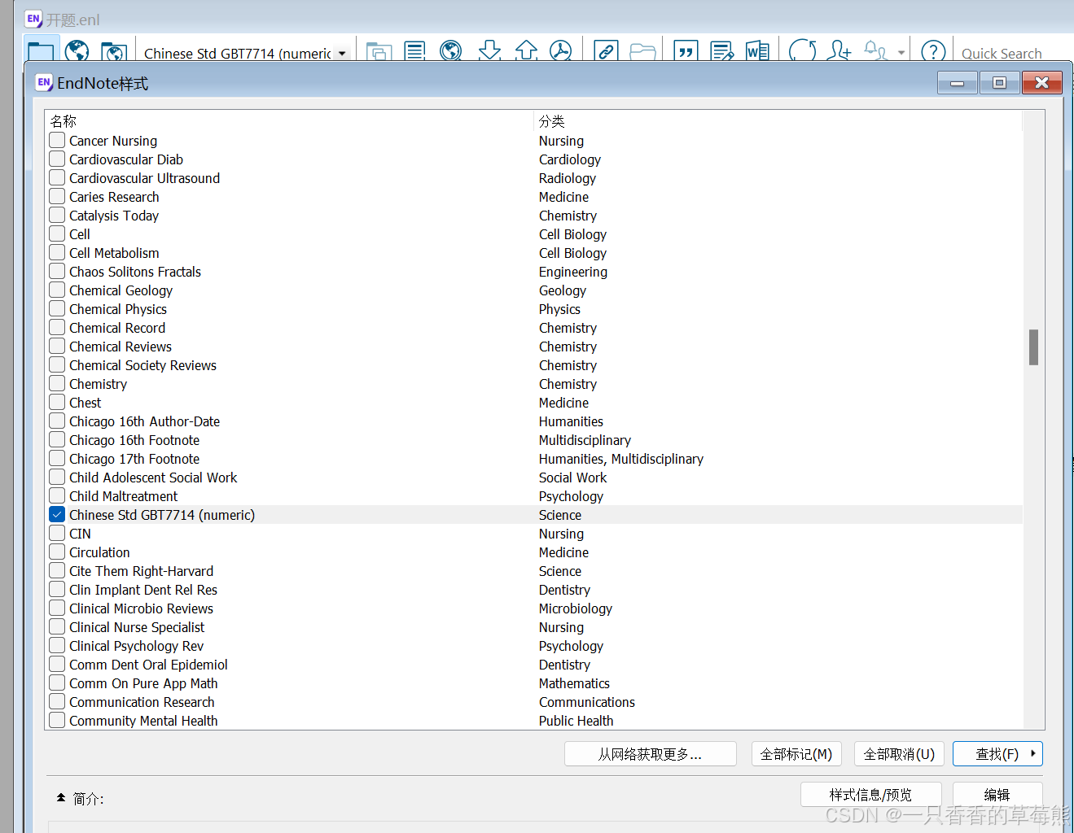Screen dimensions: 1074x833
Task: Click Public Health category cell
Action: 576,721
